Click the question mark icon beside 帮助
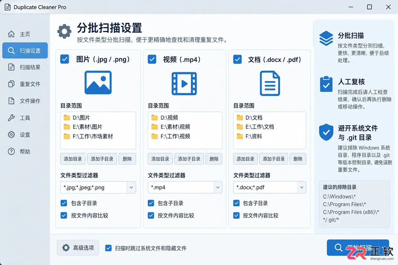The height and width of the screenshot is (265, 398). click(x=11, y=151)
